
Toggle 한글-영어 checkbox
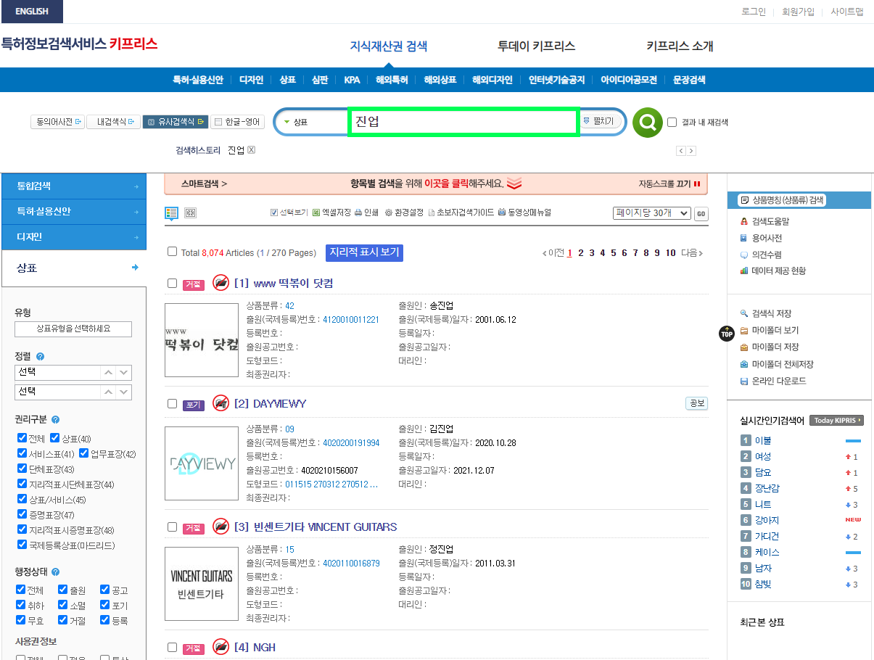218,122
